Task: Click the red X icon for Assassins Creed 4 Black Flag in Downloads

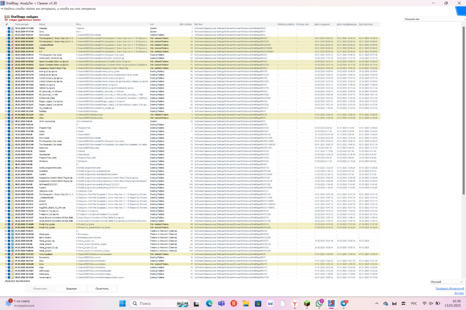Action: tap(12, 68)
